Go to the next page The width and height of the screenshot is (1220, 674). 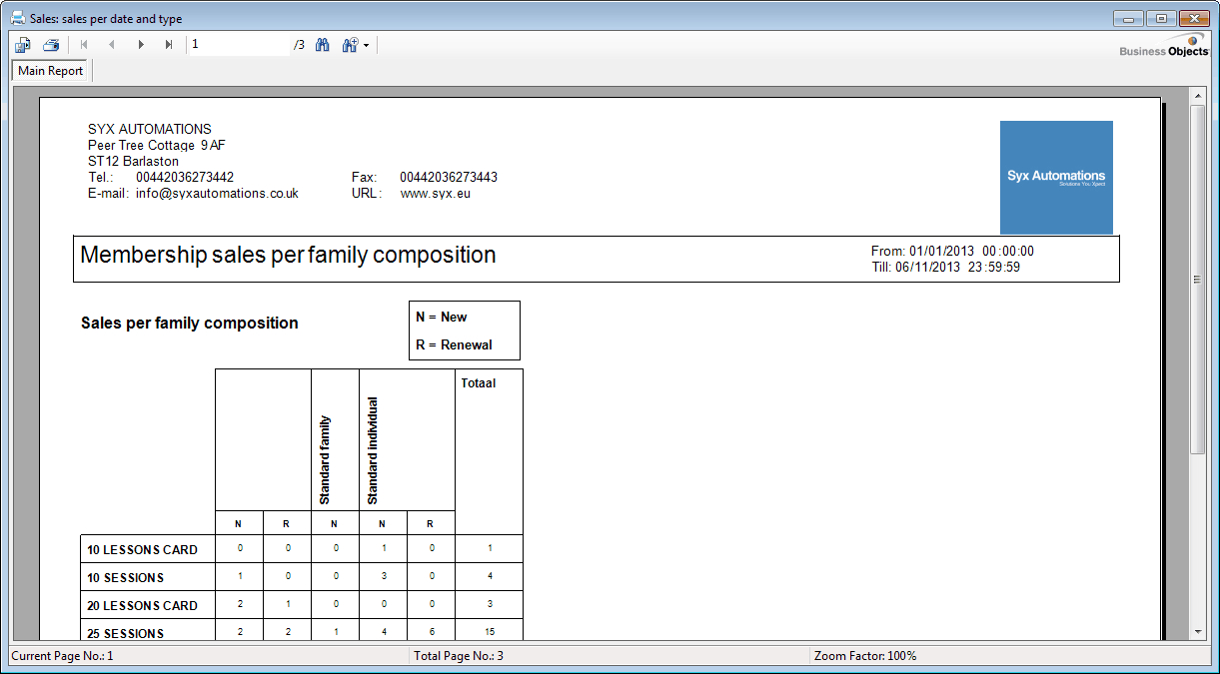pyautogui.click(x=141, y=45)
